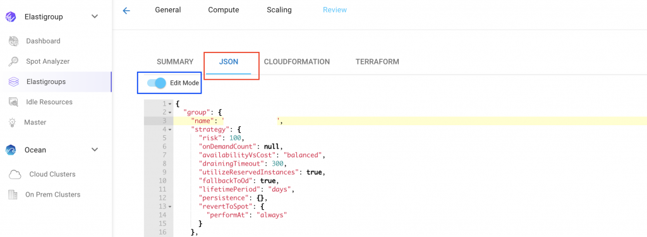Fold the "strategy" block at line 4
Image resolution: width=647 pixels, height=237 pixels.
pyautogui.click(x=169, y=130)
